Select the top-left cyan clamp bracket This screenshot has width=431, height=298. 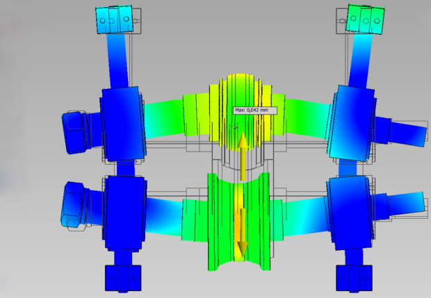pyautogui.click(x=114, y=19)
